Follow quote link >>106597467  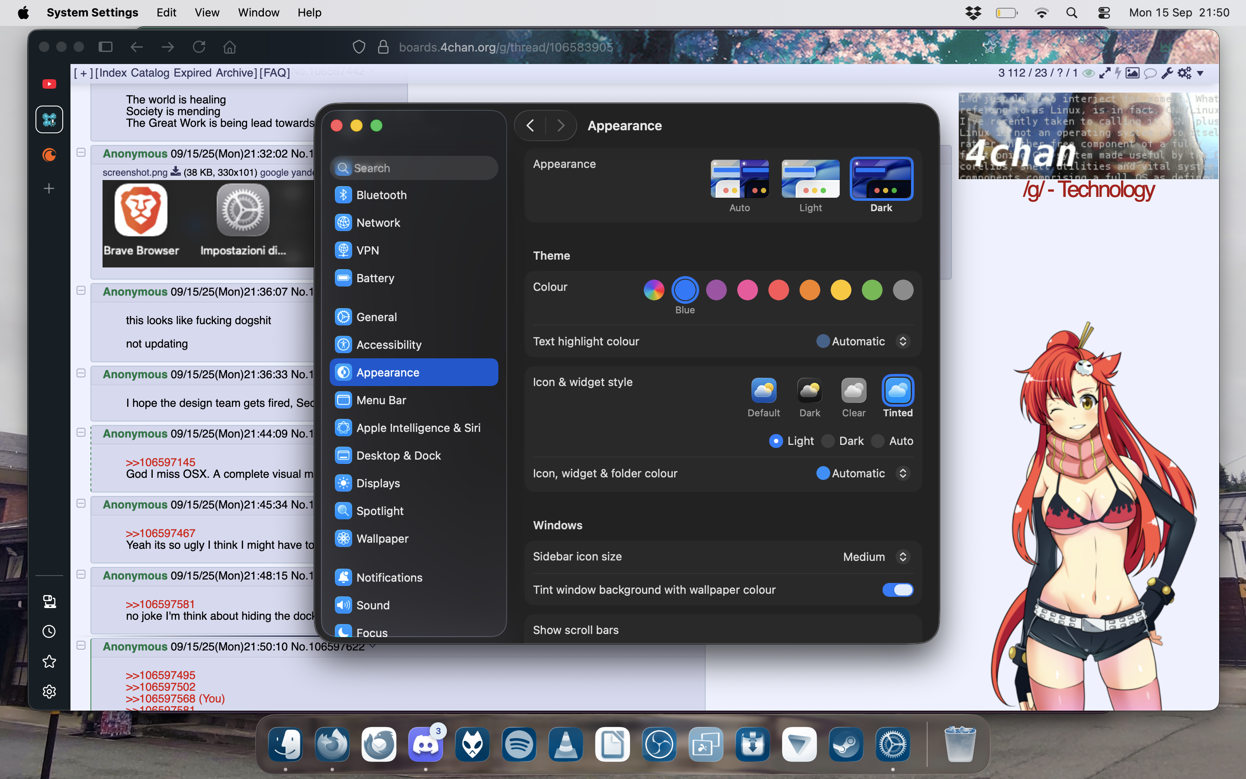pyautogui.click(x=161, y=533)
